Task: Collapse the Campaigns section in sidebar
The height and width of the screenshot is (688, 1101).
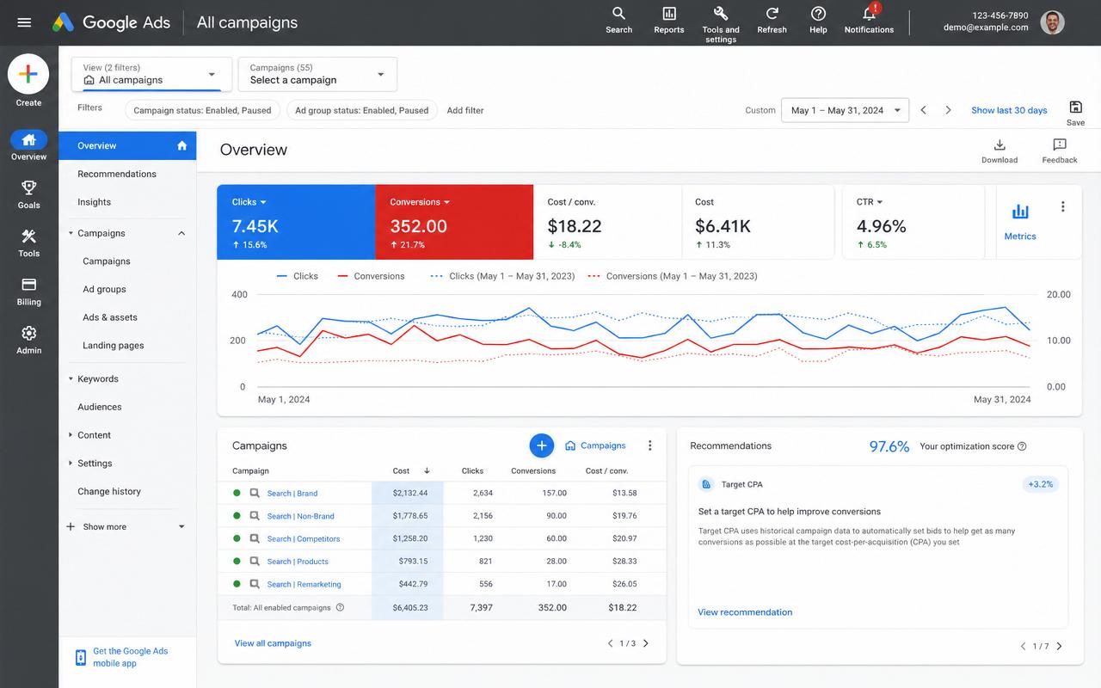Action: tap(181, 233)
